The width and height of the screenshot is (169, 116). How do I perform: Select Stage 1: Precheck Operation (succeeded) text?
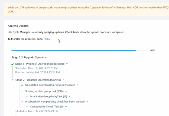[x=40, y=64]
